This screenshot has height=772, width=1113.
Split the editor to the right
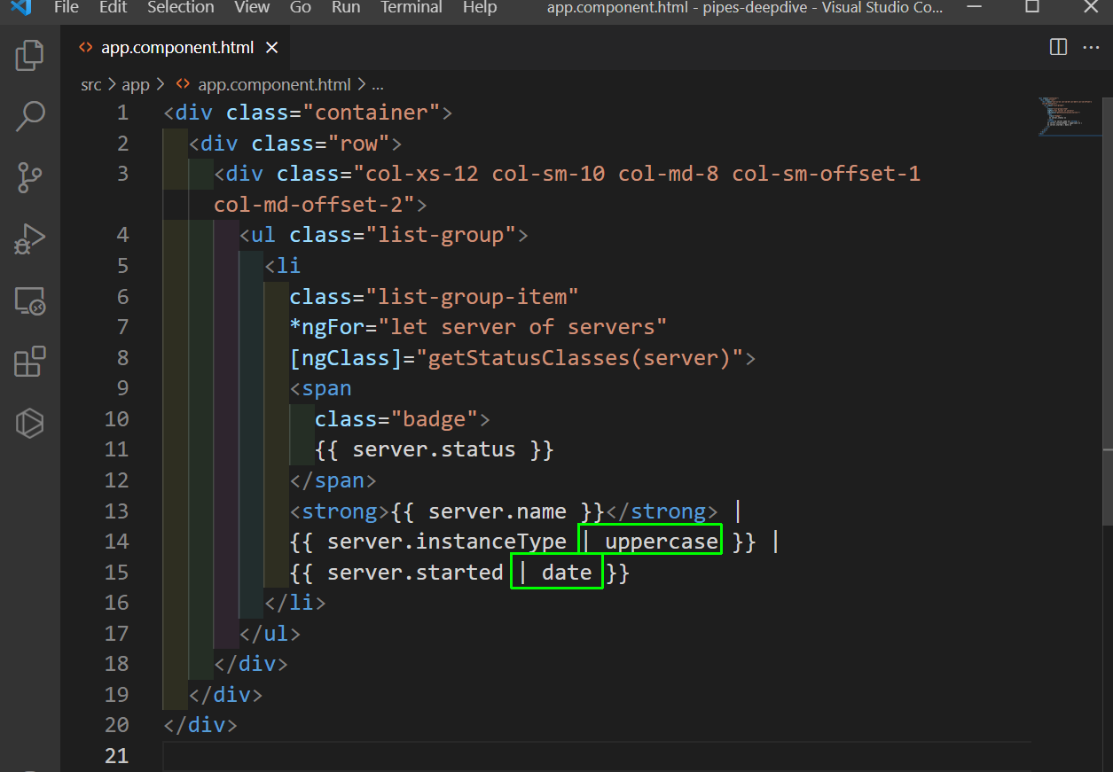[1058, 47]
